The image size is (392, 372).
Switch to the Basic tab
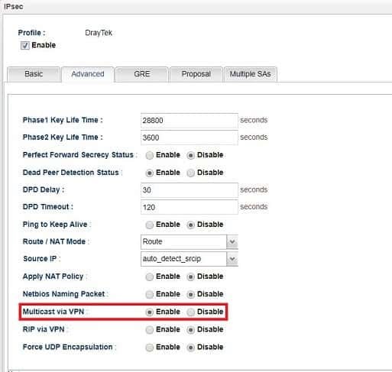pos(34,74)
